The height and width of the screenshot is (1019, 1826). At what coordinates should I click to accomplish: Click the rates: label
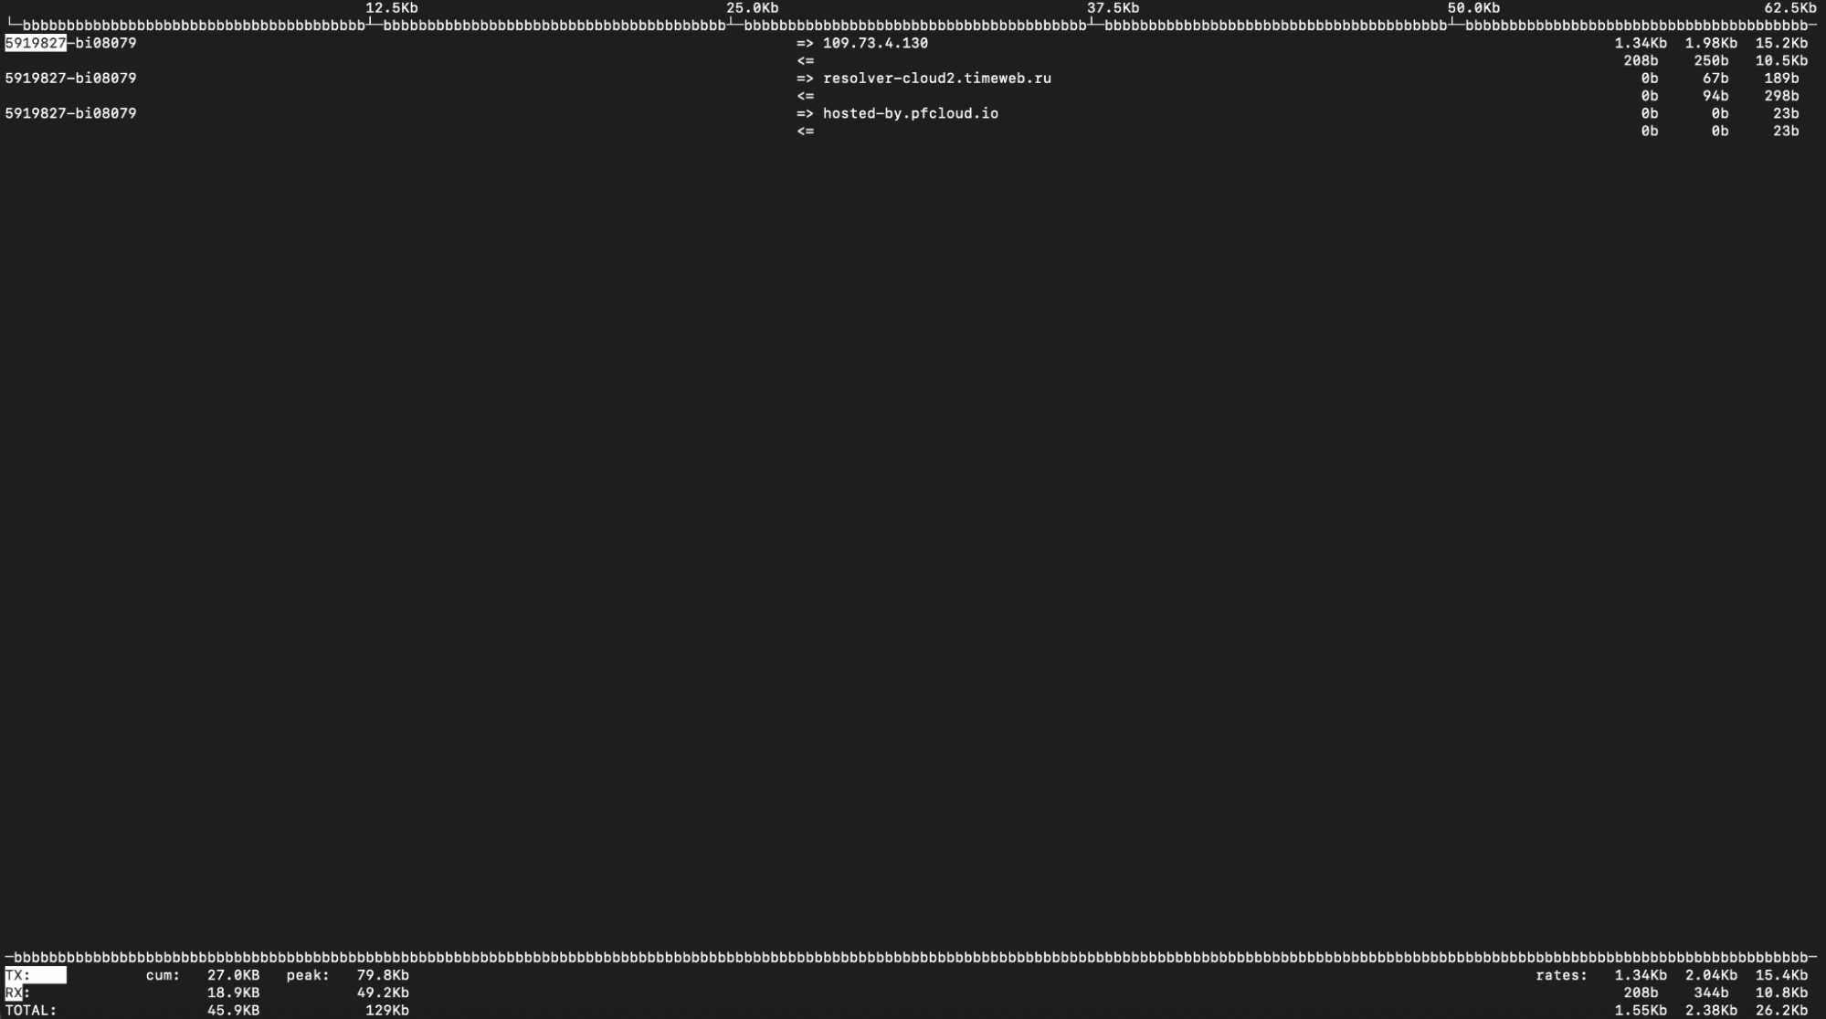point(1560,975)
